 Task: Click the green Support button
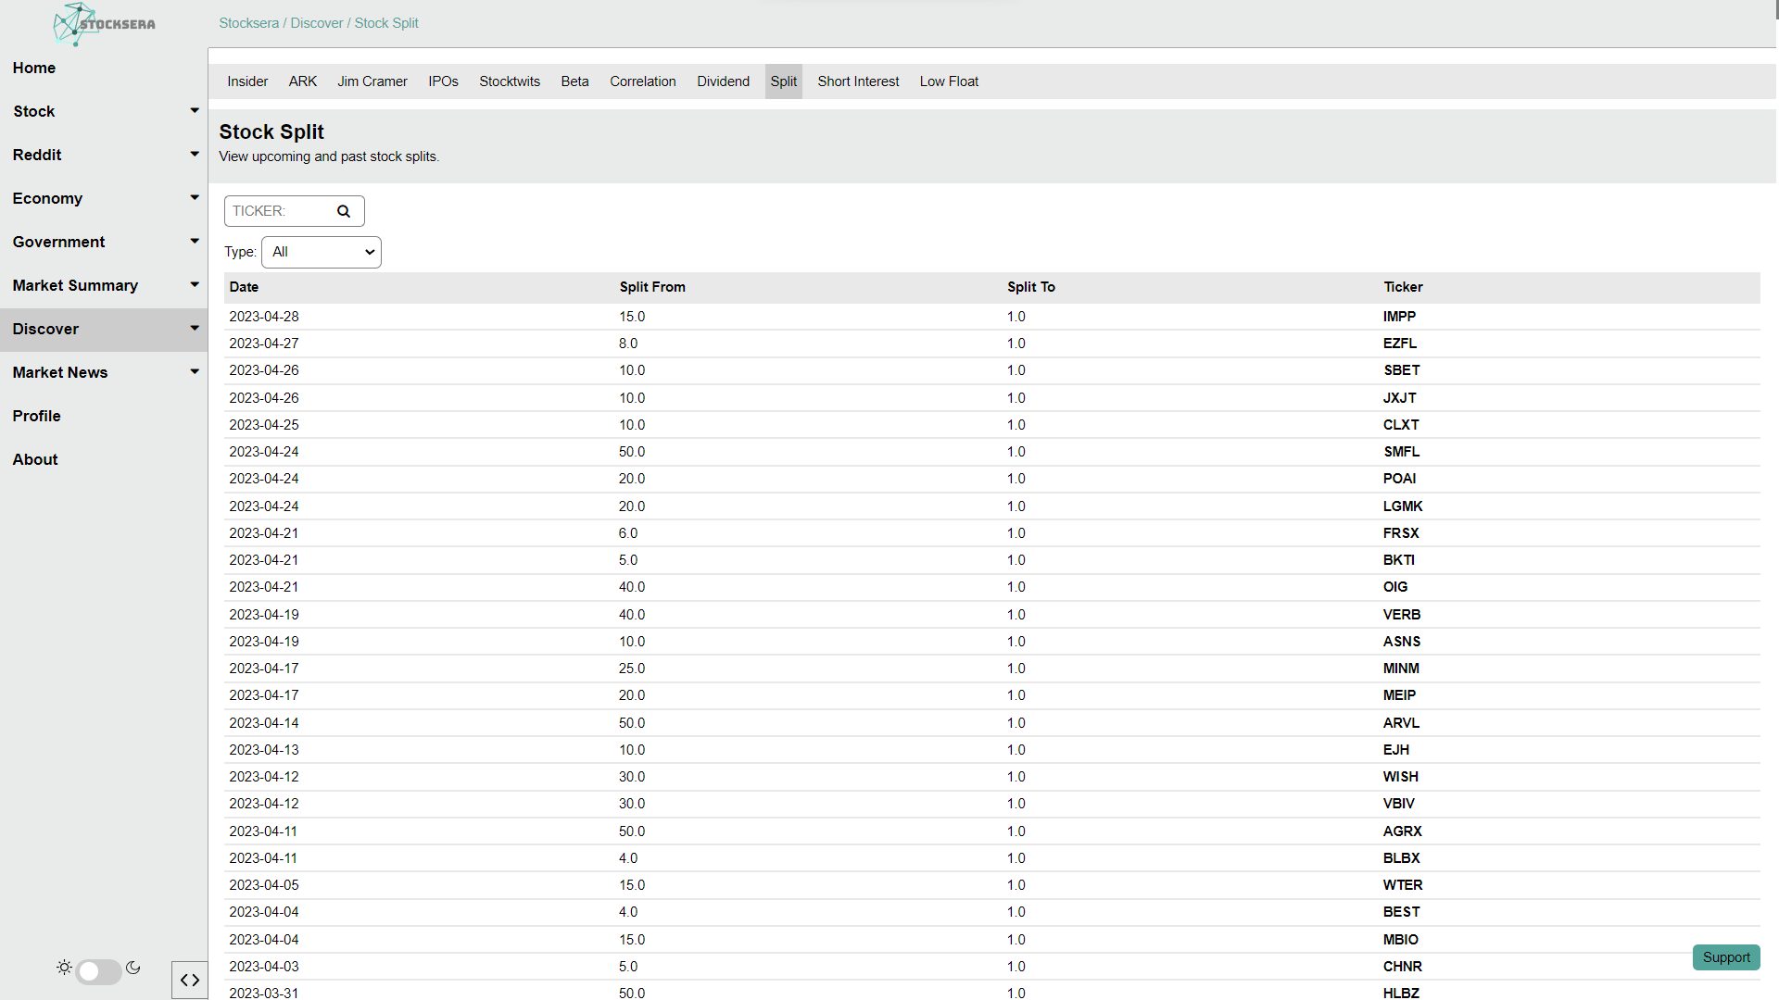click(x=1725, y=957)
